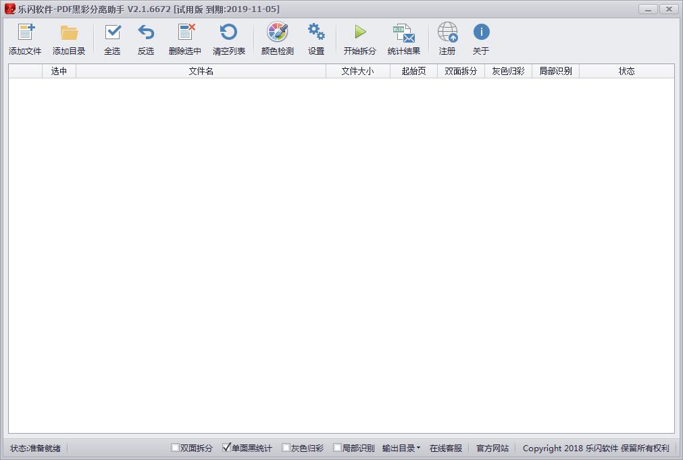The height and width of the screenshot is (460, 683).
Task: Start splitting PDFs with the 开始拆分 icon
Action: pos(360,38)
